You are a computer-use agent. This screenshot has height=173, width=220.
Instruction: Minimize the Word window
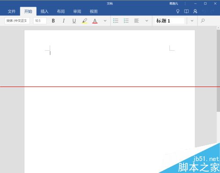point(195,4)
